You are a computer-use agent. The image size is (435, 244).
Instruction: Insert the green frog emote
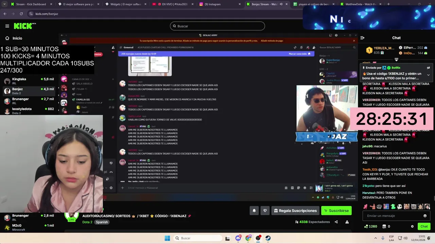click(x=393, y=206)
